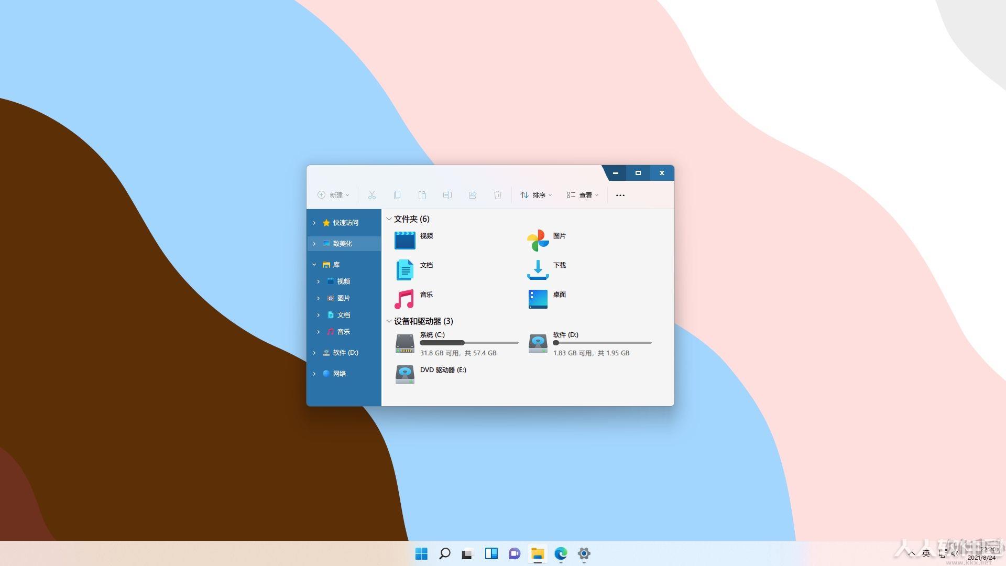Image resolution: width=1006 pixels, height=566 pixels.
Task: Select the DVD 驱动器 (E:) drive icon
Action: 405,375
